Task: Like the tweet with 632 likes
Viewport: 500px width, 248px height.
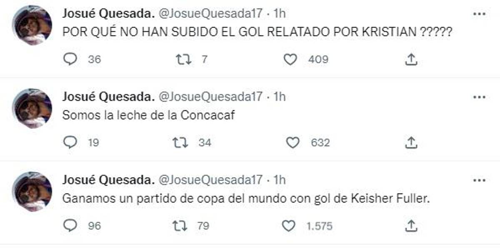Action: pyautogui.click(x=293, y=143)
